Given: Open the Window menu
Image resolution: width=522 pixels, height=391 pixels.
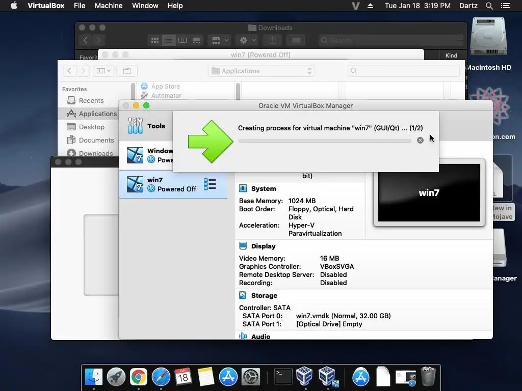Looking at the screenshot, I should [145, 6].
